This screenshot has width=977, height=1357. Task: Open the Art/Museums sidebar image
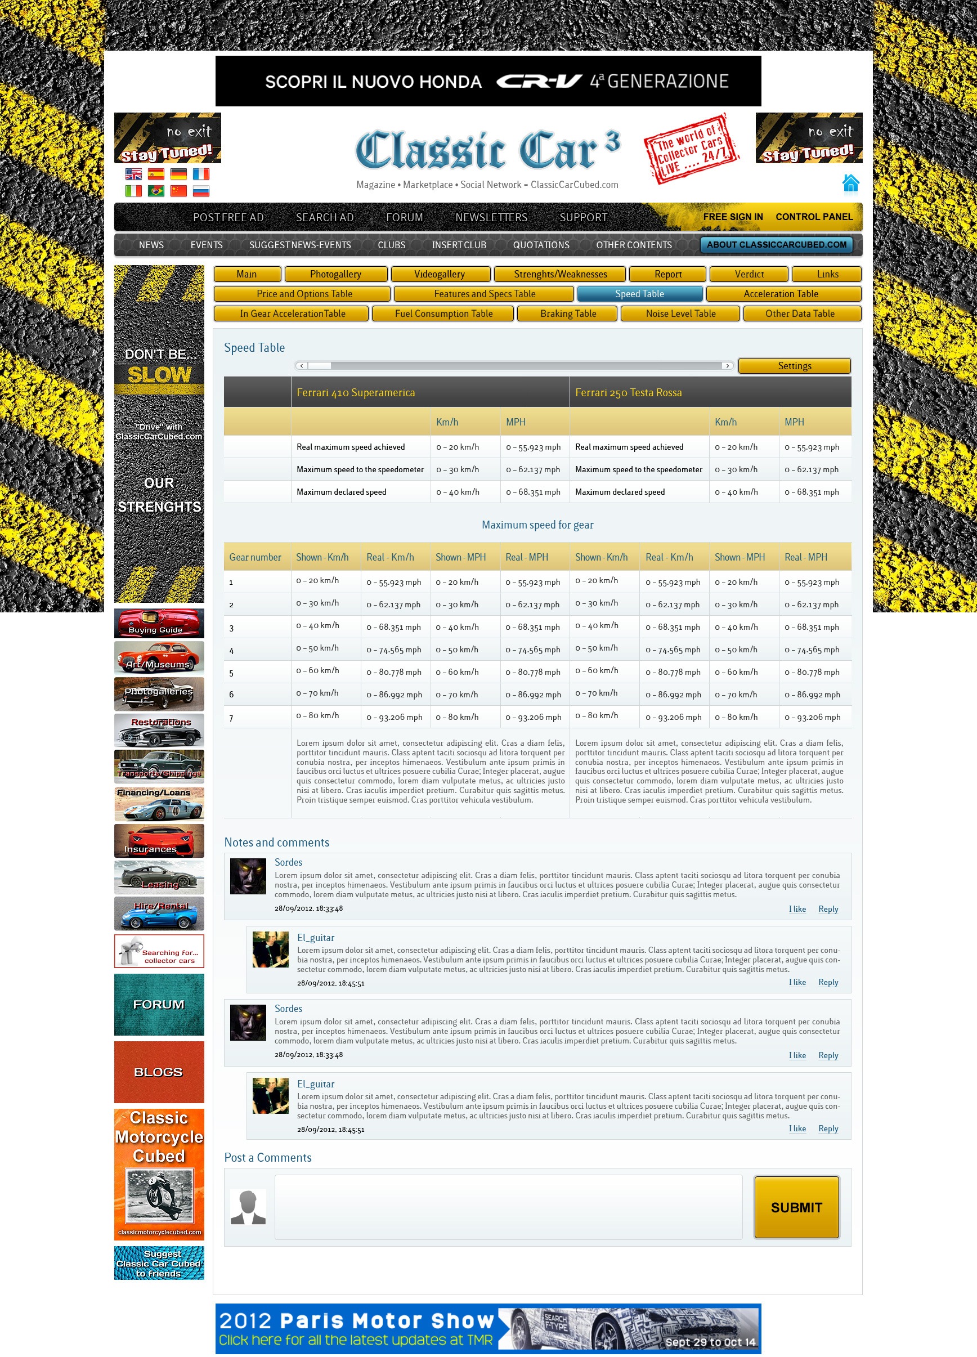point(159,657)
